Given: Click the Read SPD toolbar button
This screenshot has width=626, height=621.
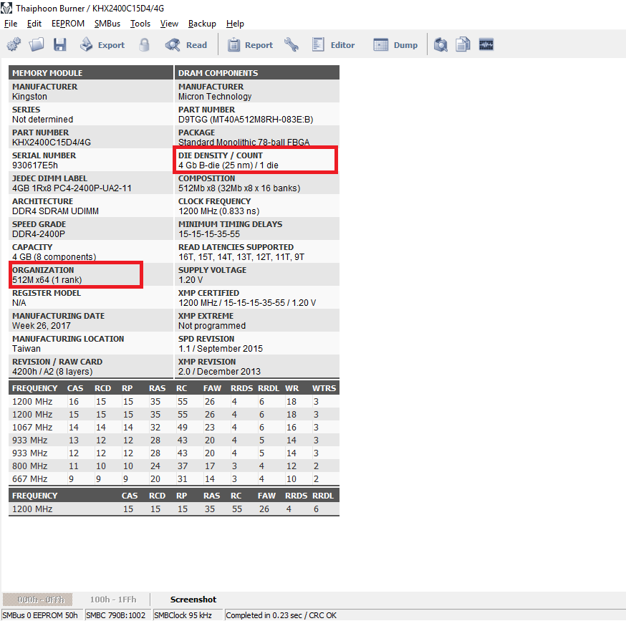Looking at the screenshot, I should pyautogui.click(x=186, y=45).
